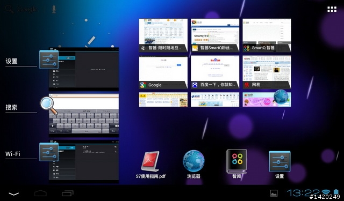Open the 智器SmartQ粉丝 bookmark thumbnail

coord(215,35)
